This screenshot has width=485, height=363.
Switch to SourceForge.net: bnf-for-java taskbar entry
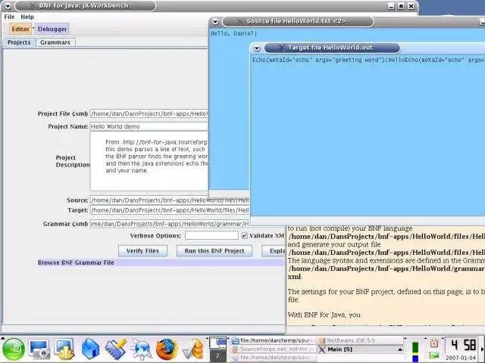[x=274, y=349]
